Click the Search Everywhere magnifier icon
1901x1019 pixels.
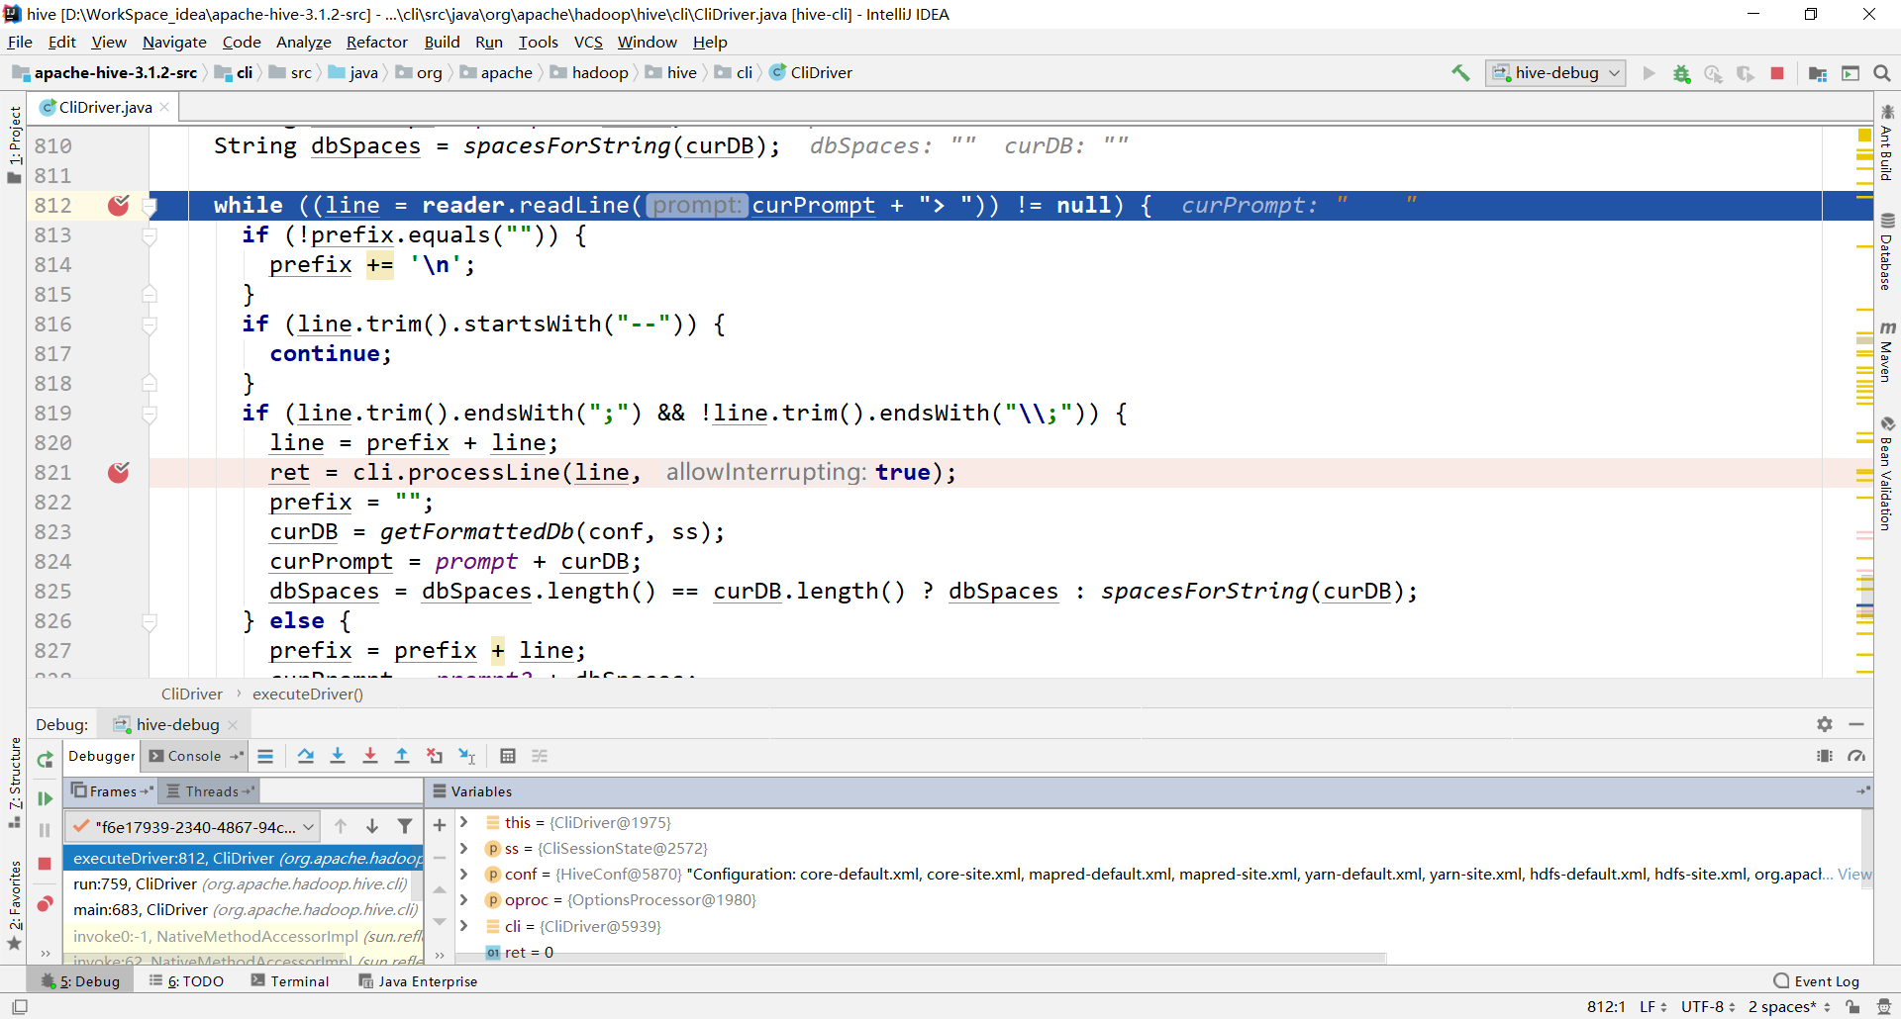click(1882, 73)
